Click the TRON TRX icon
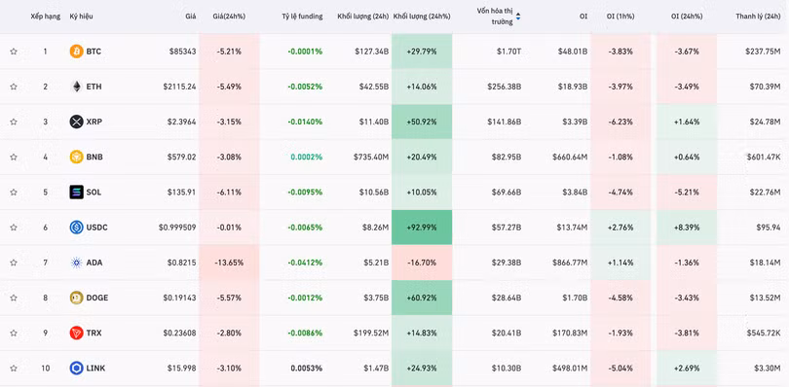Screen dimensions: 789x387 click(77, 333)
